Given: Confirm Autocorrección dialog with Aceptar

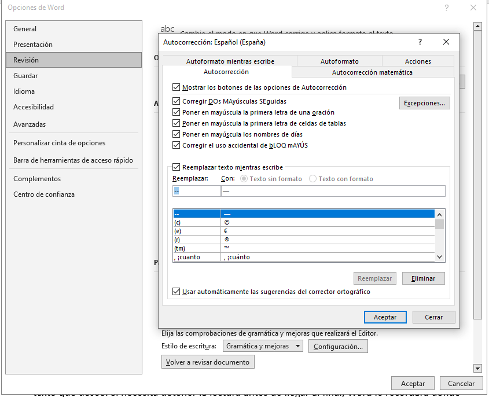Looking at the screenshot, I should pos(385,317).
